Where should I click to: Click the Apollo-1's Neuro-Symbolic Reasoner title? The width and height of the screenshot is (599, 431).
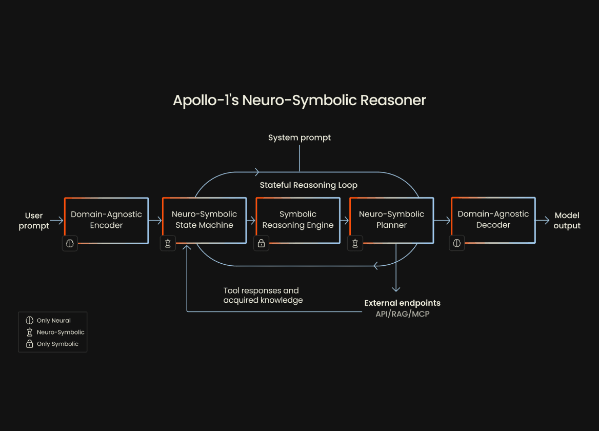pyautogui.click(x=299, y=100)
